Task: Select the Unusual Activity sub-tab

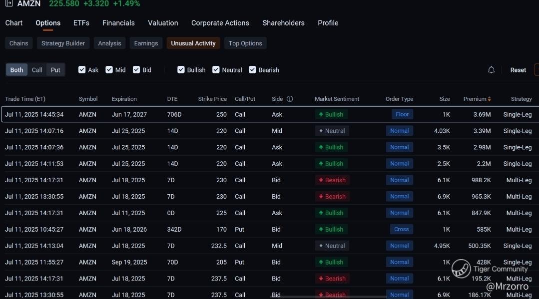Action: click(x=193, y=43)
